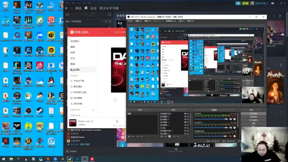Open OBS Studio desktop shortcut
The width and height of the screenshot is (288, 162).
tap(28, 112)
